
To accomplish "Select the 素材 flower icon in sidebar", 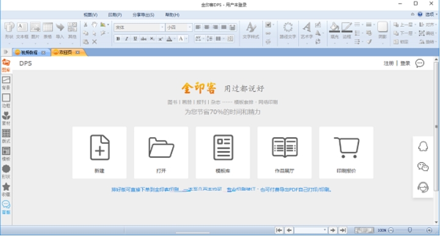I will (x=6, y=118).
